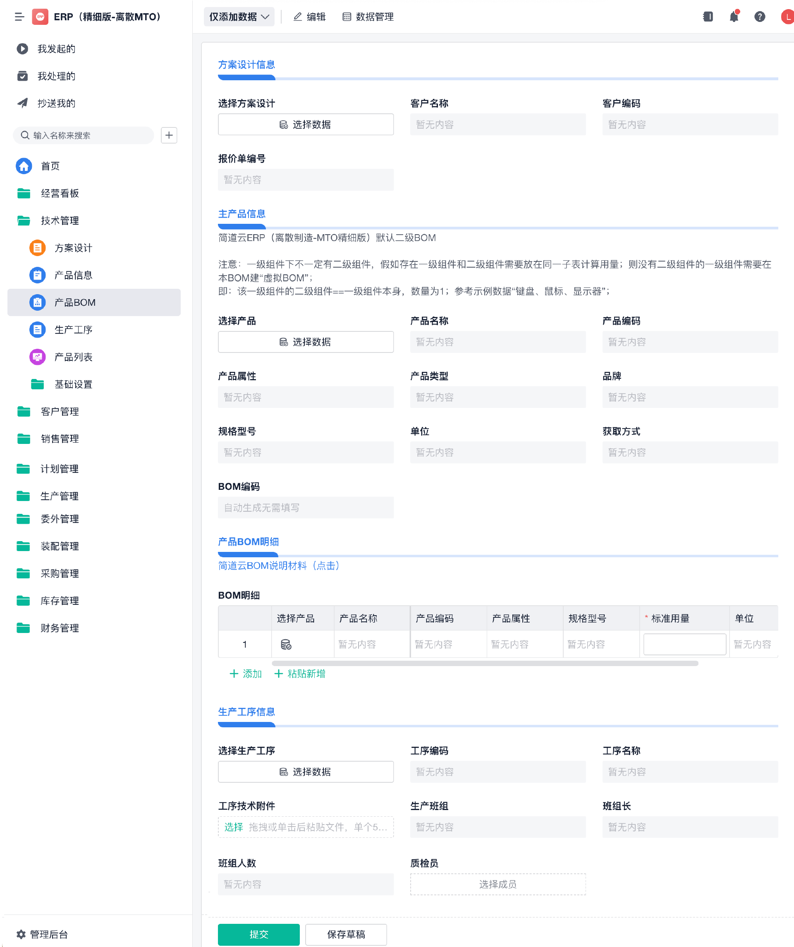Click the book icon in top bar
The height and width of the screenshot is (947, 794).
[708, 17]
